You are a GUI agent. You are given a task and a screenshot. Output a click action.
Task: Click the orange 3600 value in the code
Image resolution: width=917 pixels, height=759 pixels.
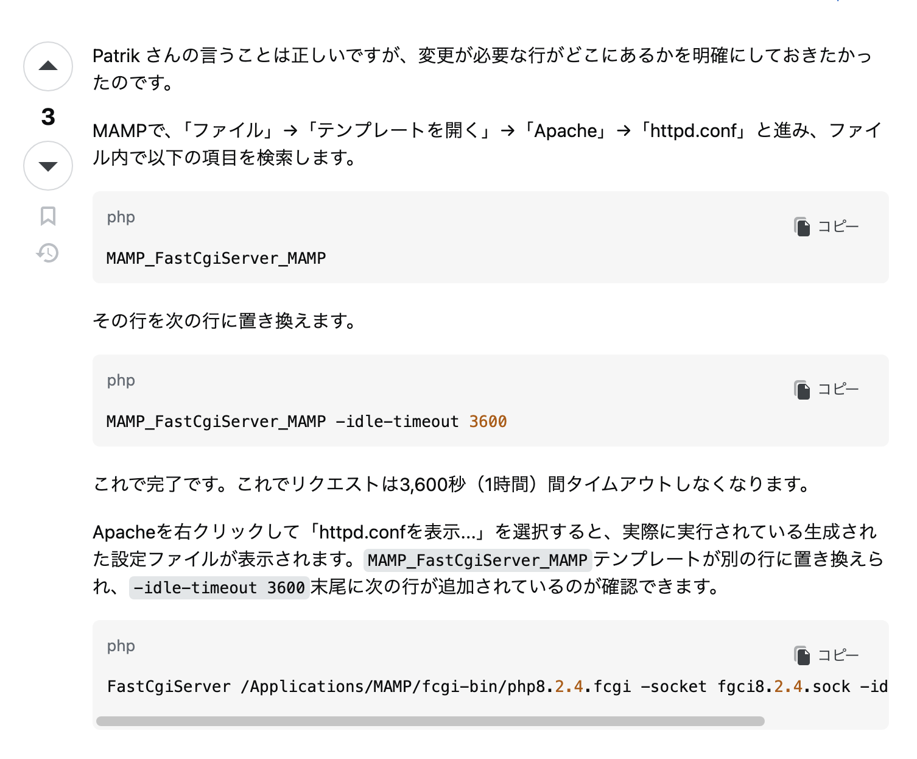coord(488,422)
